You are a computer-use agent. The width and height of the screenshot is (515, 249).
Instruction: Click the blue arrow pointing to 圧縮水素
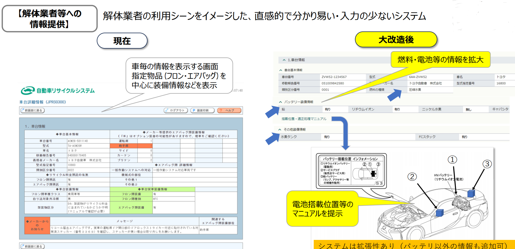395,95
